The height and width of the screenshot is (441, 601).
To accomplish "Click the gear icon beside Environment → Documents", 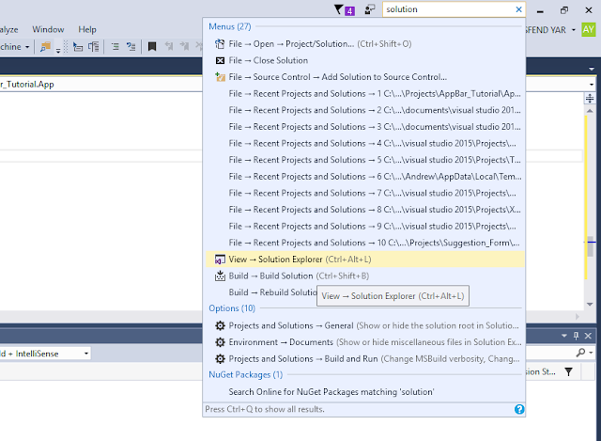I will pyautogui.click(x=220, y=342).
